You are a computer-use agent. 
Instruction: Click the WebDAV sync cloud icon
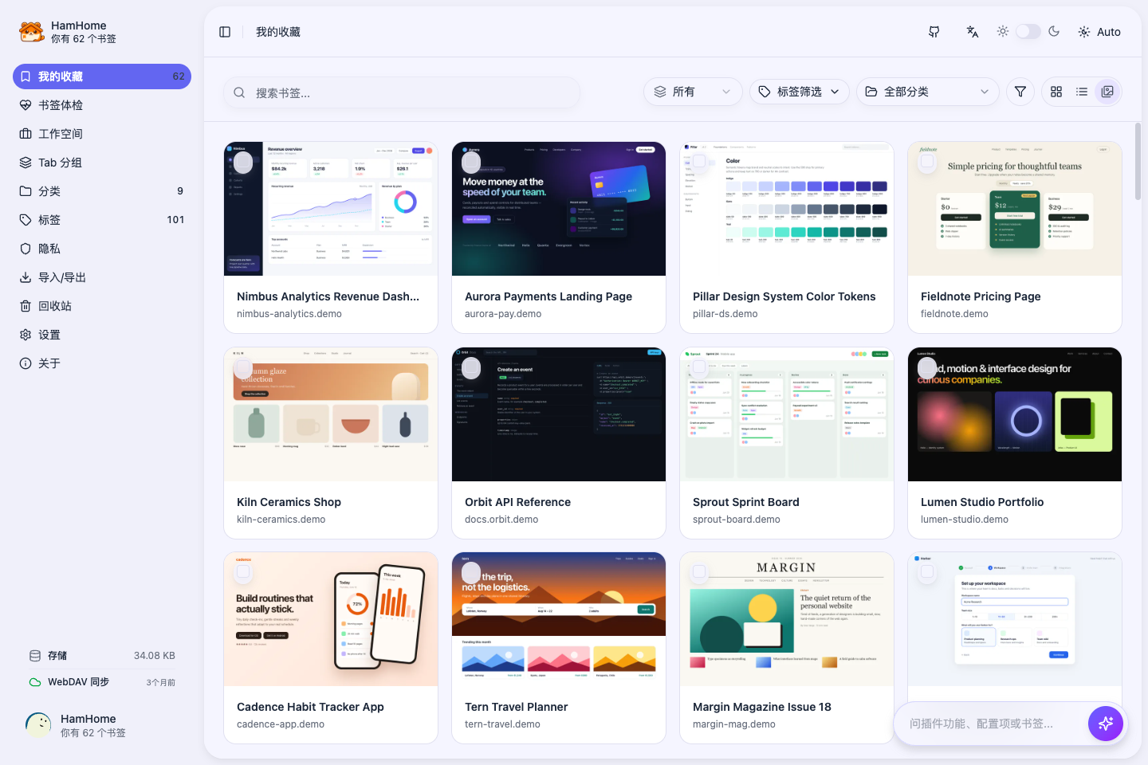35,682
